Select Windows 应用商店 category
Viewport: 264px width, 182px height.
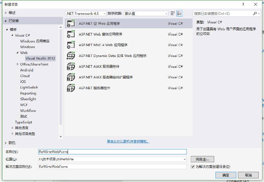point(35,41)
